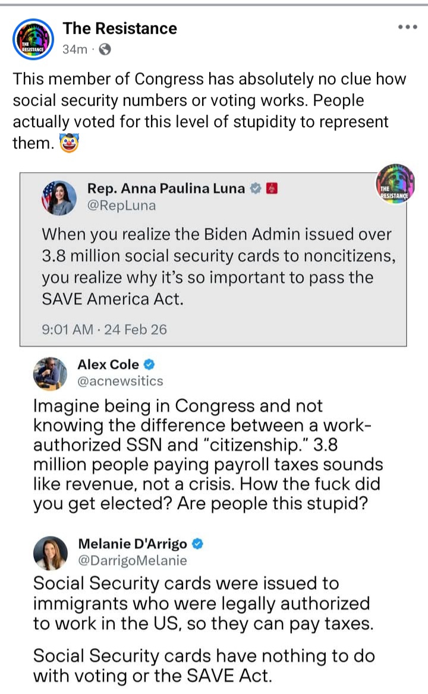The width and height of the screenshot is (428, 694).
Task: Click Alex Cole's blue verified checkmark
Action: [150, 365]
